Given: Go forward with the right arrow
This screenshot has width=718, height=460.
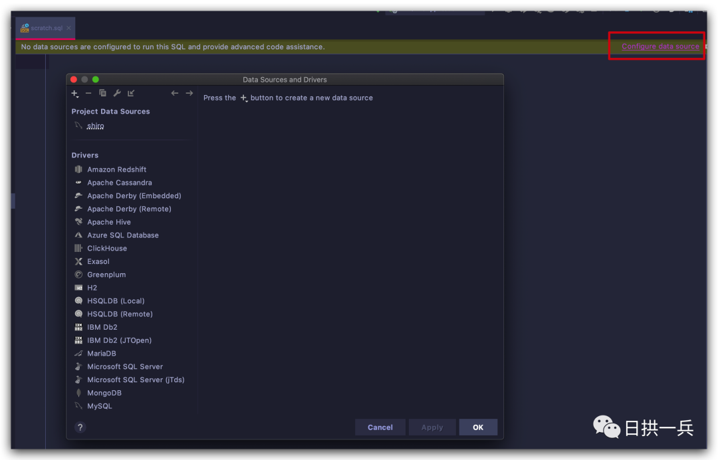Looking at the screenshot, I should tap(189, 93).
